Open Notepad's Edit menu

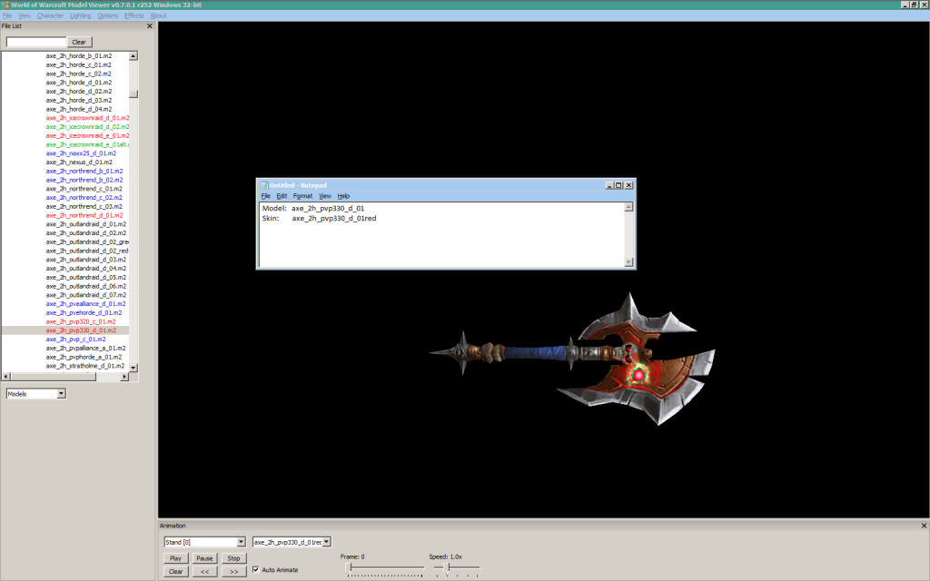point(282,196)
